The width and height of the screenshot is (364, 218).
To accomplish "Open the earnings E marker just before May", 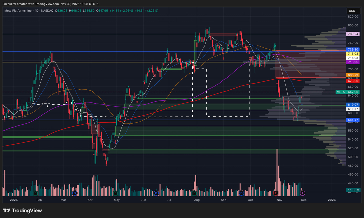I will (x=115, y=193).
